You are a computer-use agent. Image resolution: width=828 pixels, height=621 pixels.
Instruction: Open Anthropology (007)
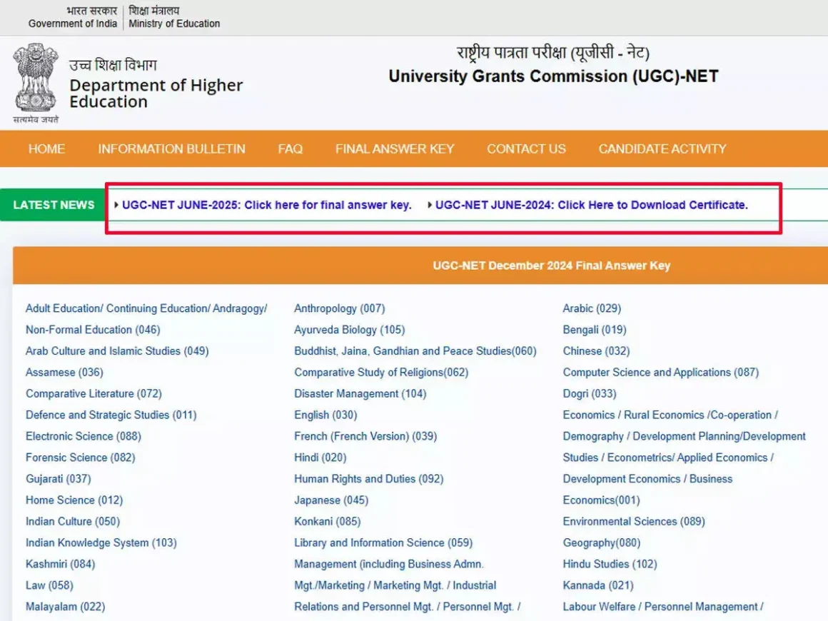(x=340, y=308)
